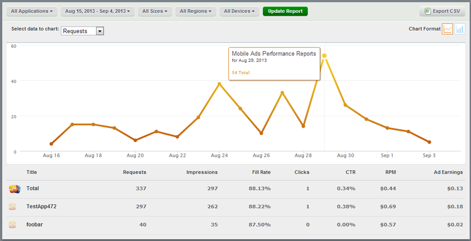
Task: Click the TestApp472 row icon
Action: coord(13,207)
